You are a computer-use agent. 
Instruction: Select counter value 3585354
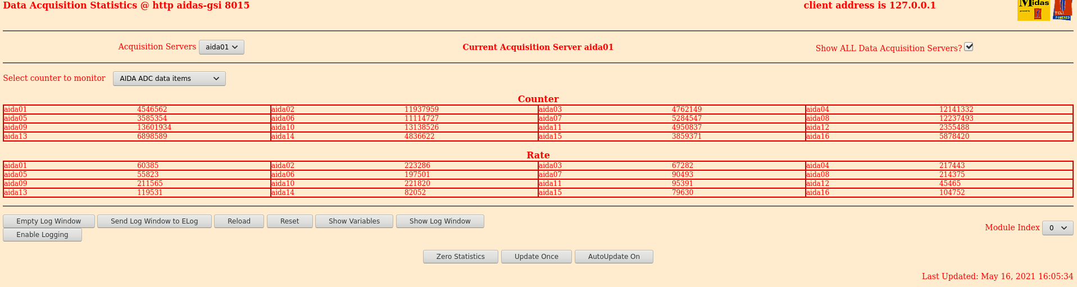[152, 119]
